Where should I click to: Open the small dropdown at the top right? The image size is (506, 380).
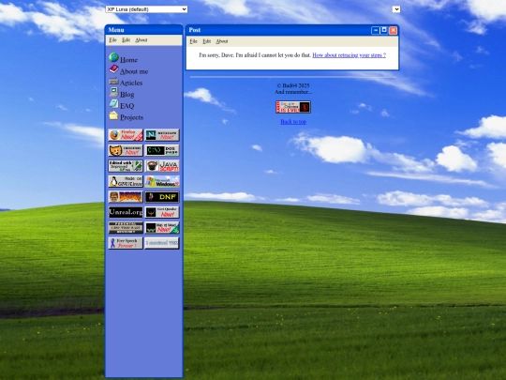pos(396,9)
